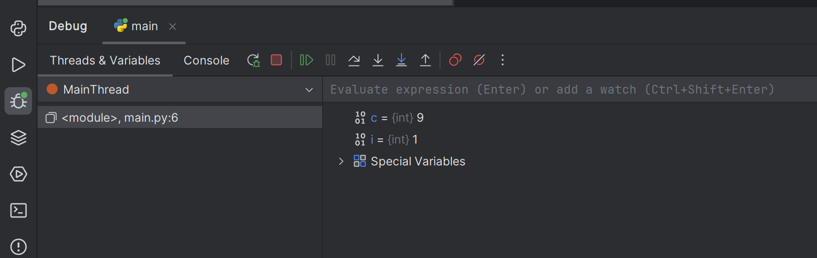Stop the debugging session

(276, 60)
